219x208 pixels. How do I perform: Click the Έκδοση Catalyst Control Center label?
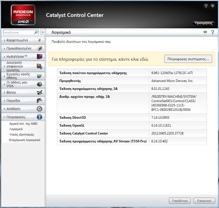point(84,133)
